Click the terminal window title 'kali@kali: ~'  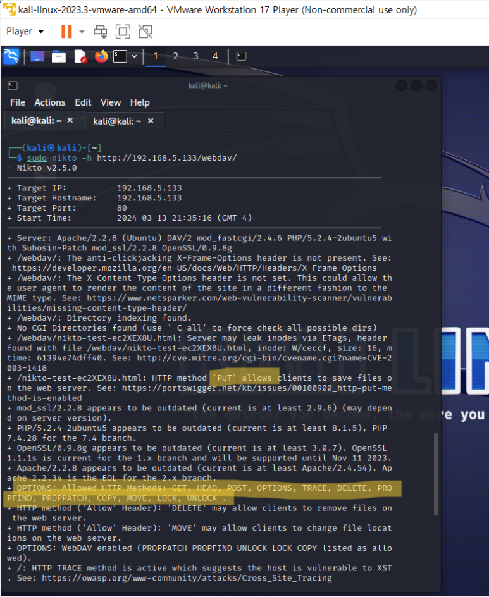[x=208, y=85]
